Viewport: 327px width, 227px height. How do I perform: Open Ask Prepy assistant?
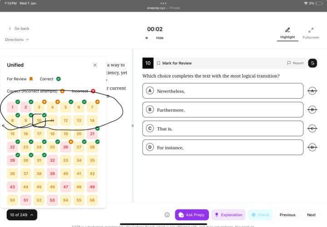192,215
